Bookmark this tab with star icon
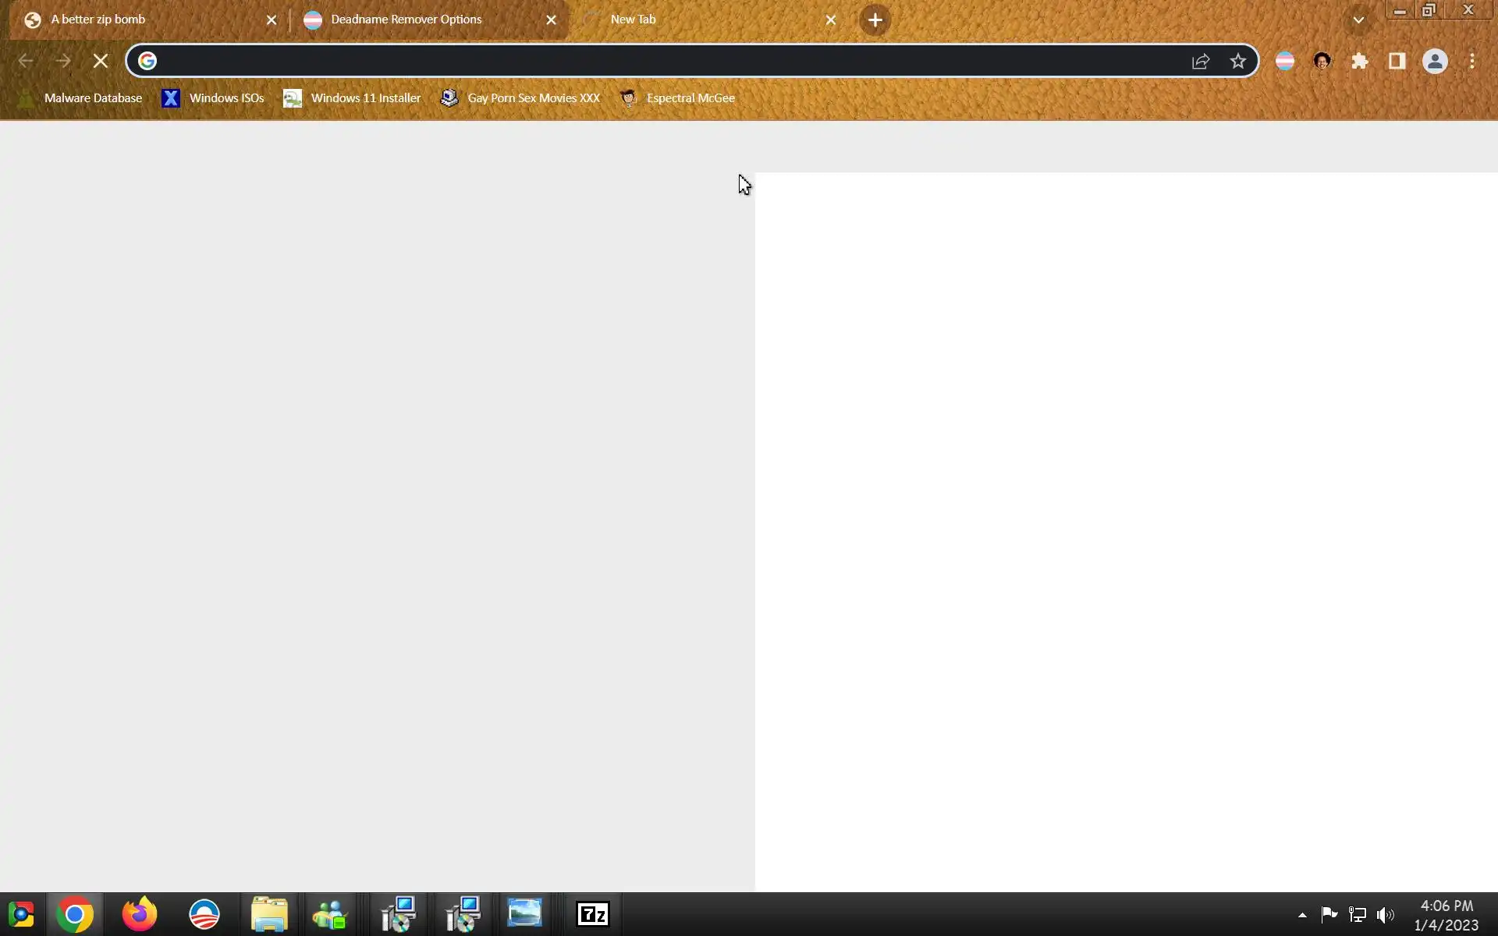The height and width of the screenshot is (936, 1498). point(1237,61)
